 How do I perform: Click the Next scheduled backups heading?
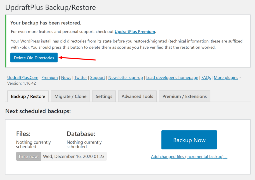[x=38, y=111]
